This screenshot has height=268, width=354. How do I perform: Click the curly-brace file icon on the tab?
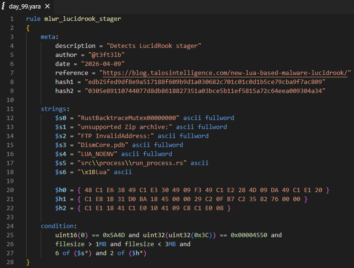pos(3,6)
